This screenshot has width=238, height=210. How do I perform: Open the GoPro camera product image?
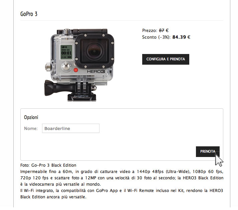tap(79, 65)
